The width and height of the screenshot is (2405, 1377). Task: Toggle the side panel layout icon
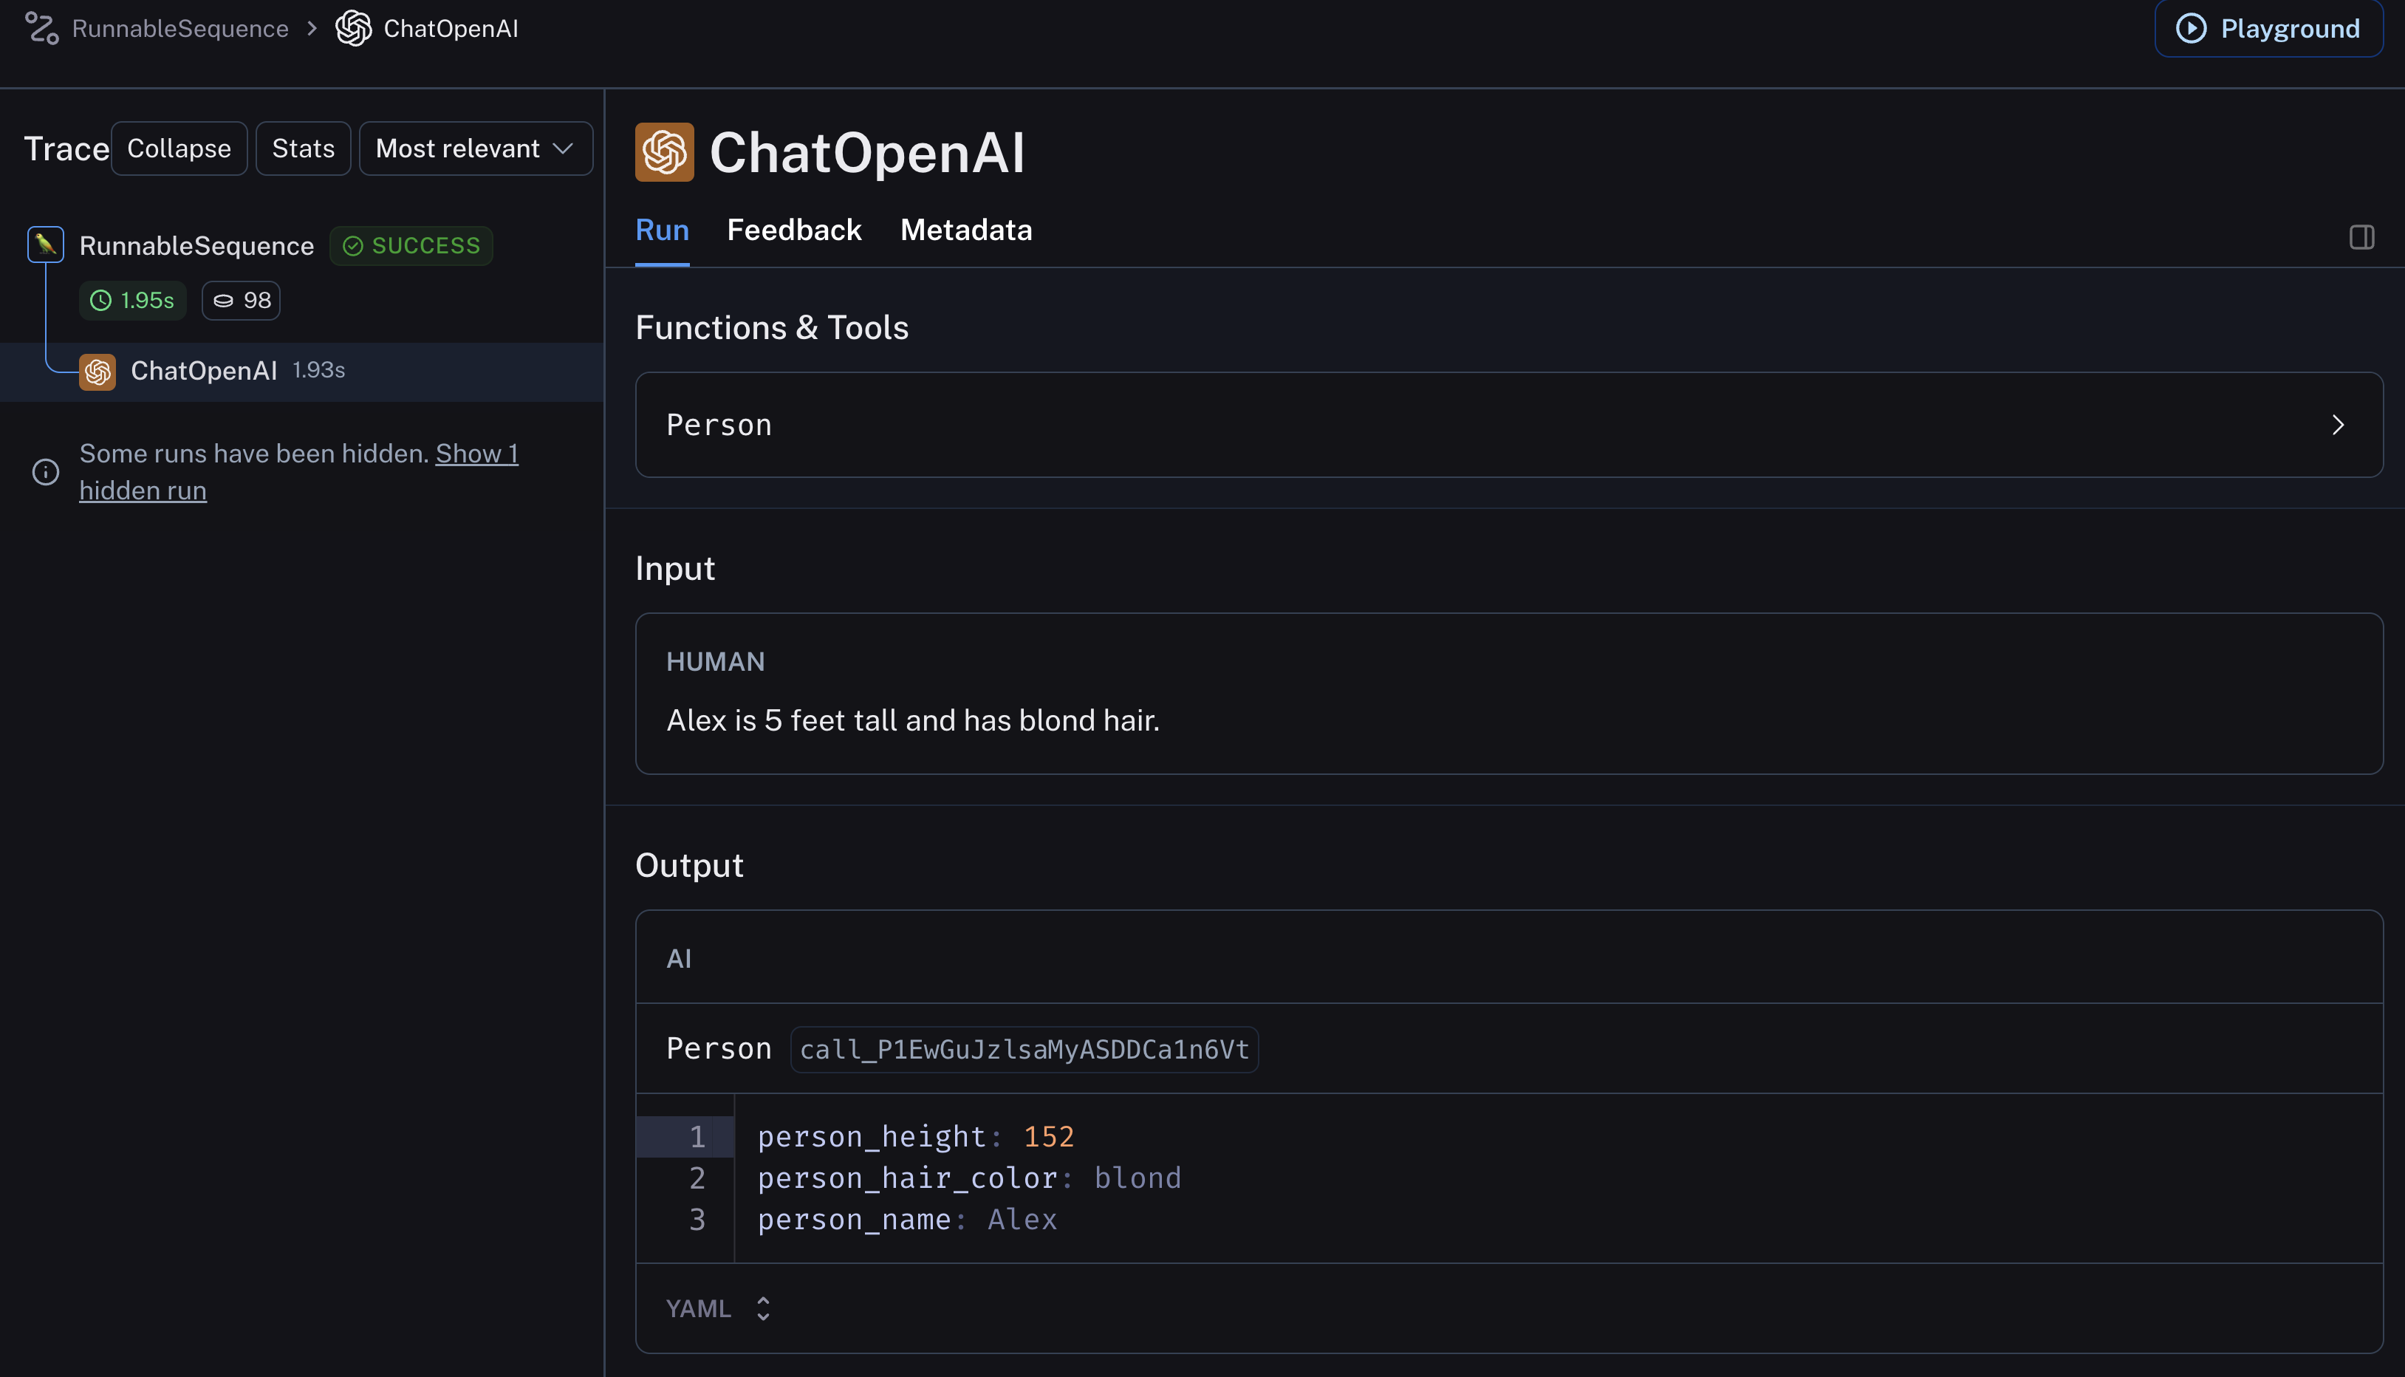click(2361, 237)
